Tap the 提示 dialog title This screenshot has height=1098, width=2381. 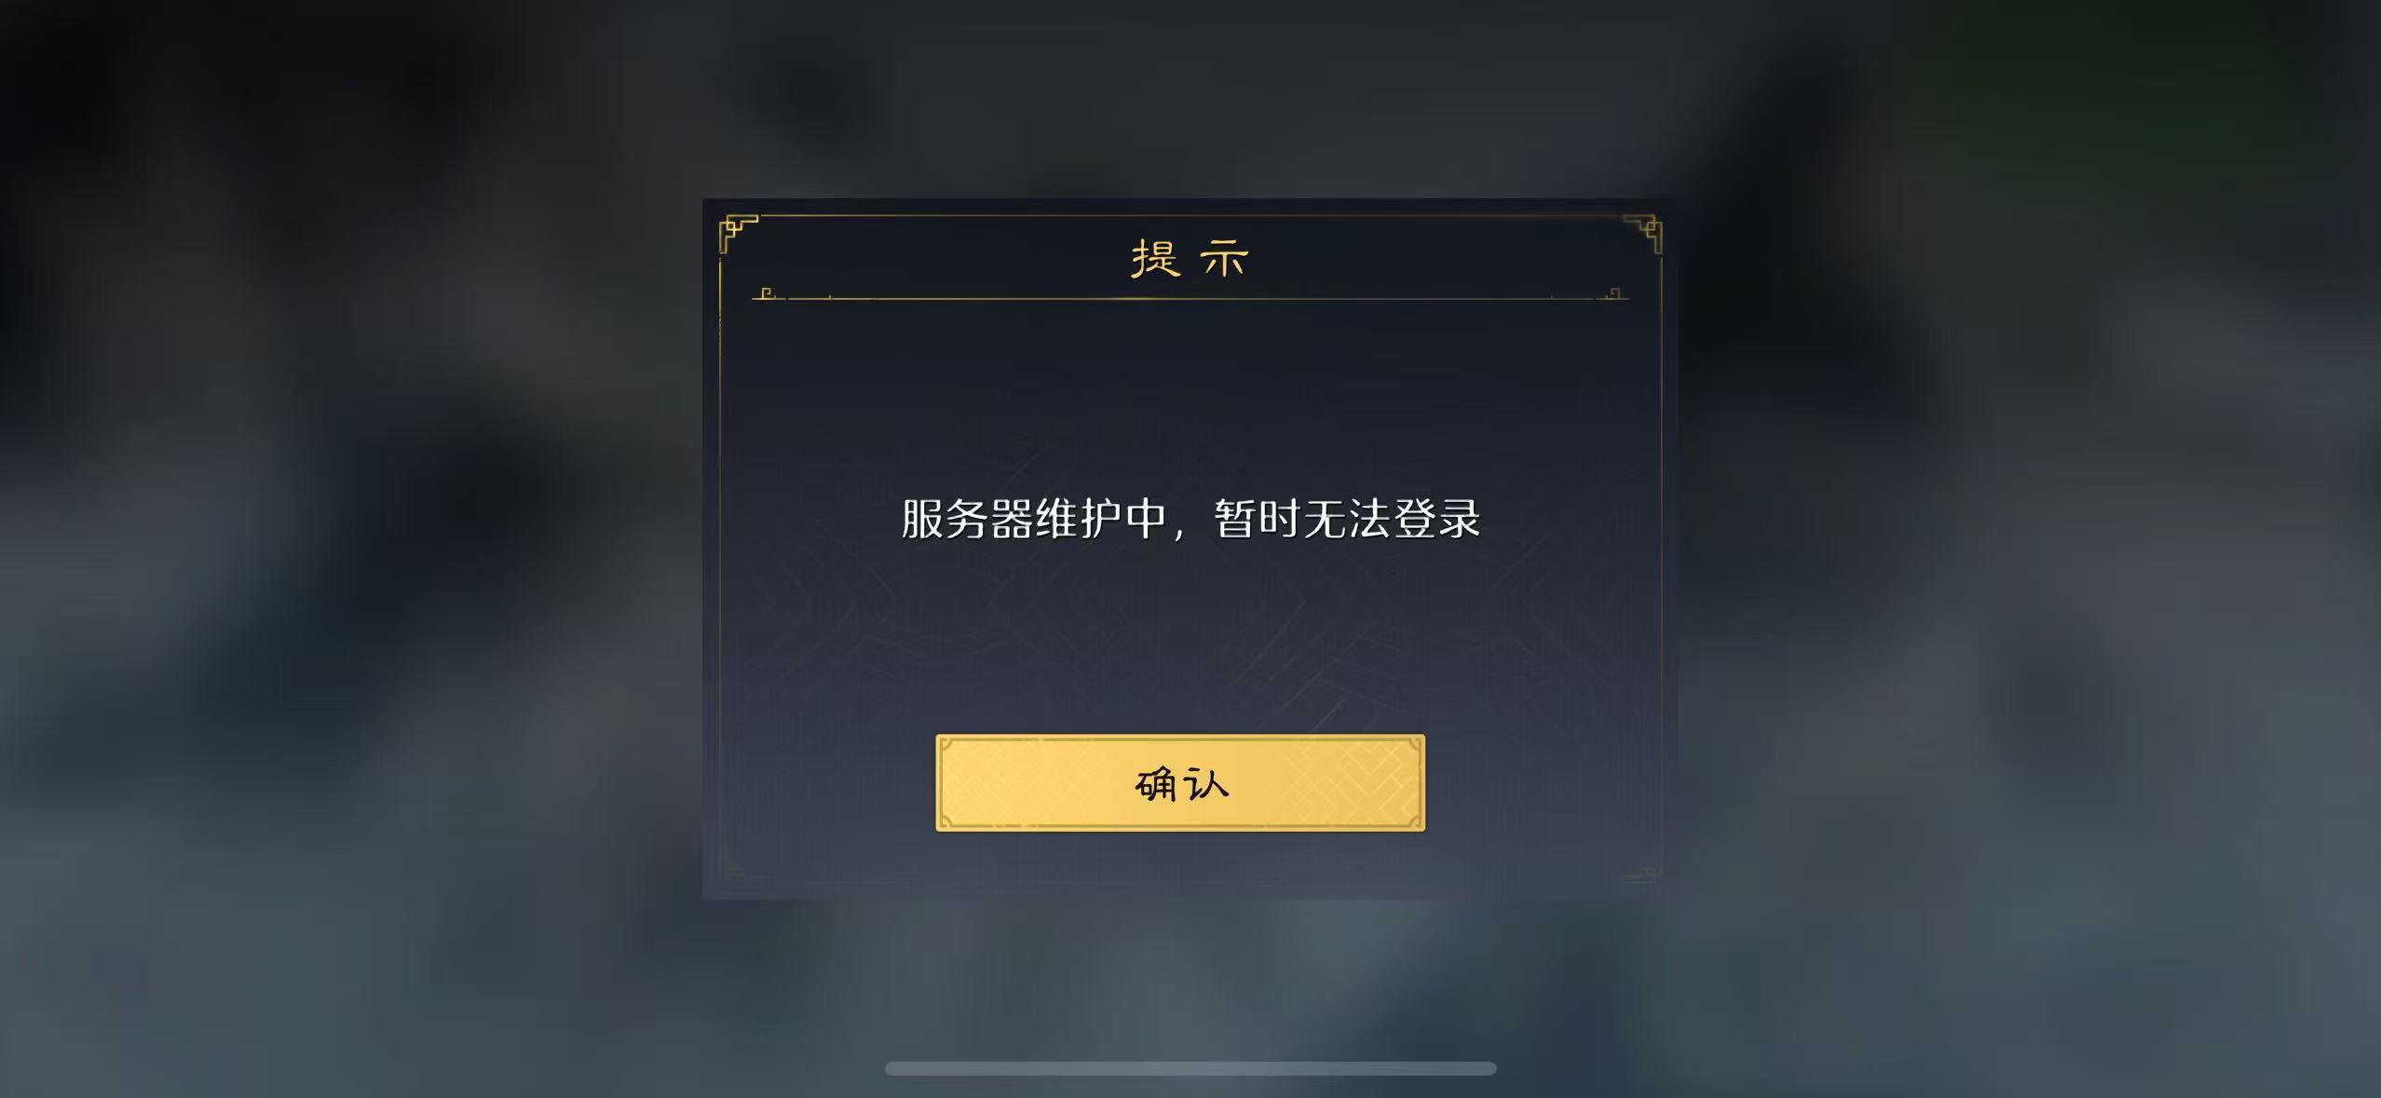coord(1190,258)
